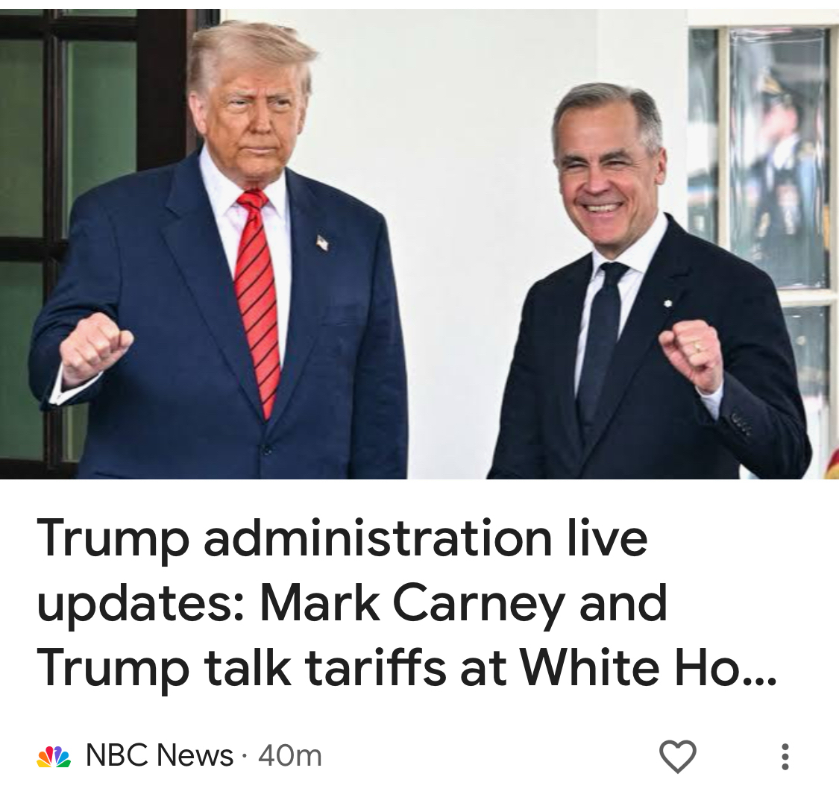This screenshot has width=839, height=803.
Task: Open the Trump administration live updates headline
Action: pos(406,602)
